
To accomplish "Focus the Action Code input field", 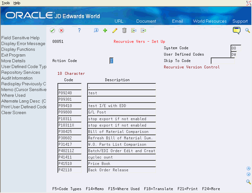I will (x=111, y=61).
